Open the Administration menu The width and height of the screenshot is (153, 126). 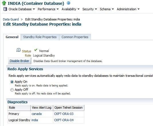[128, 9]
